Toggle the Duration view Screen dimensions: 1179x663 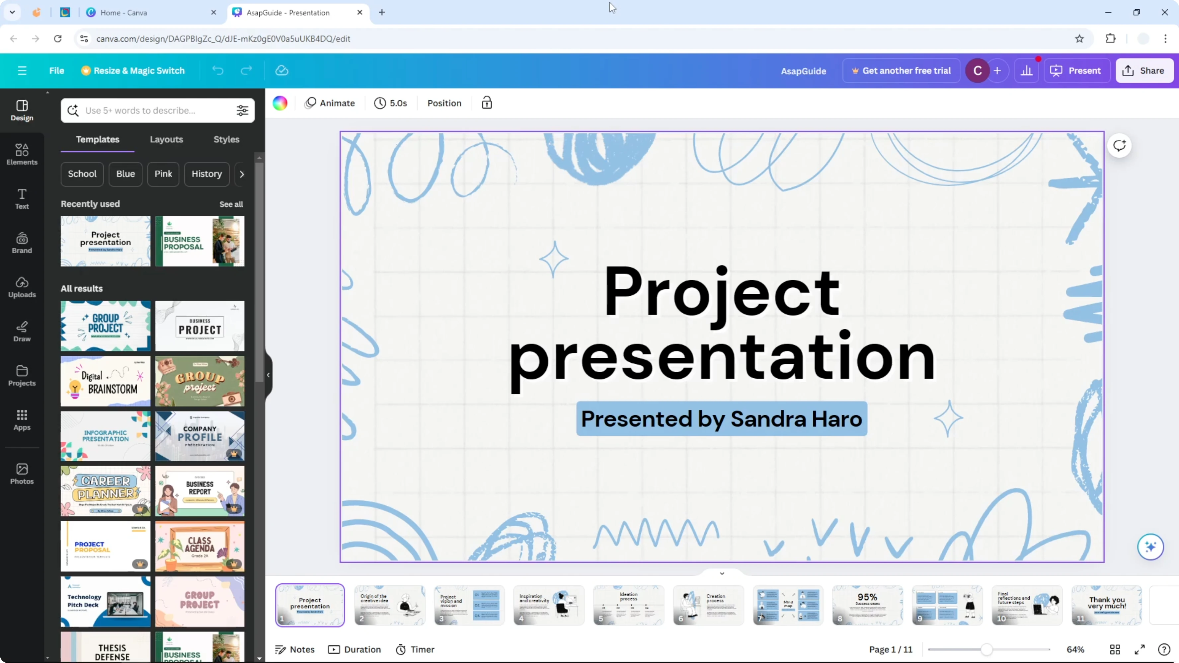pyautogui.click(x=355, y=649)
